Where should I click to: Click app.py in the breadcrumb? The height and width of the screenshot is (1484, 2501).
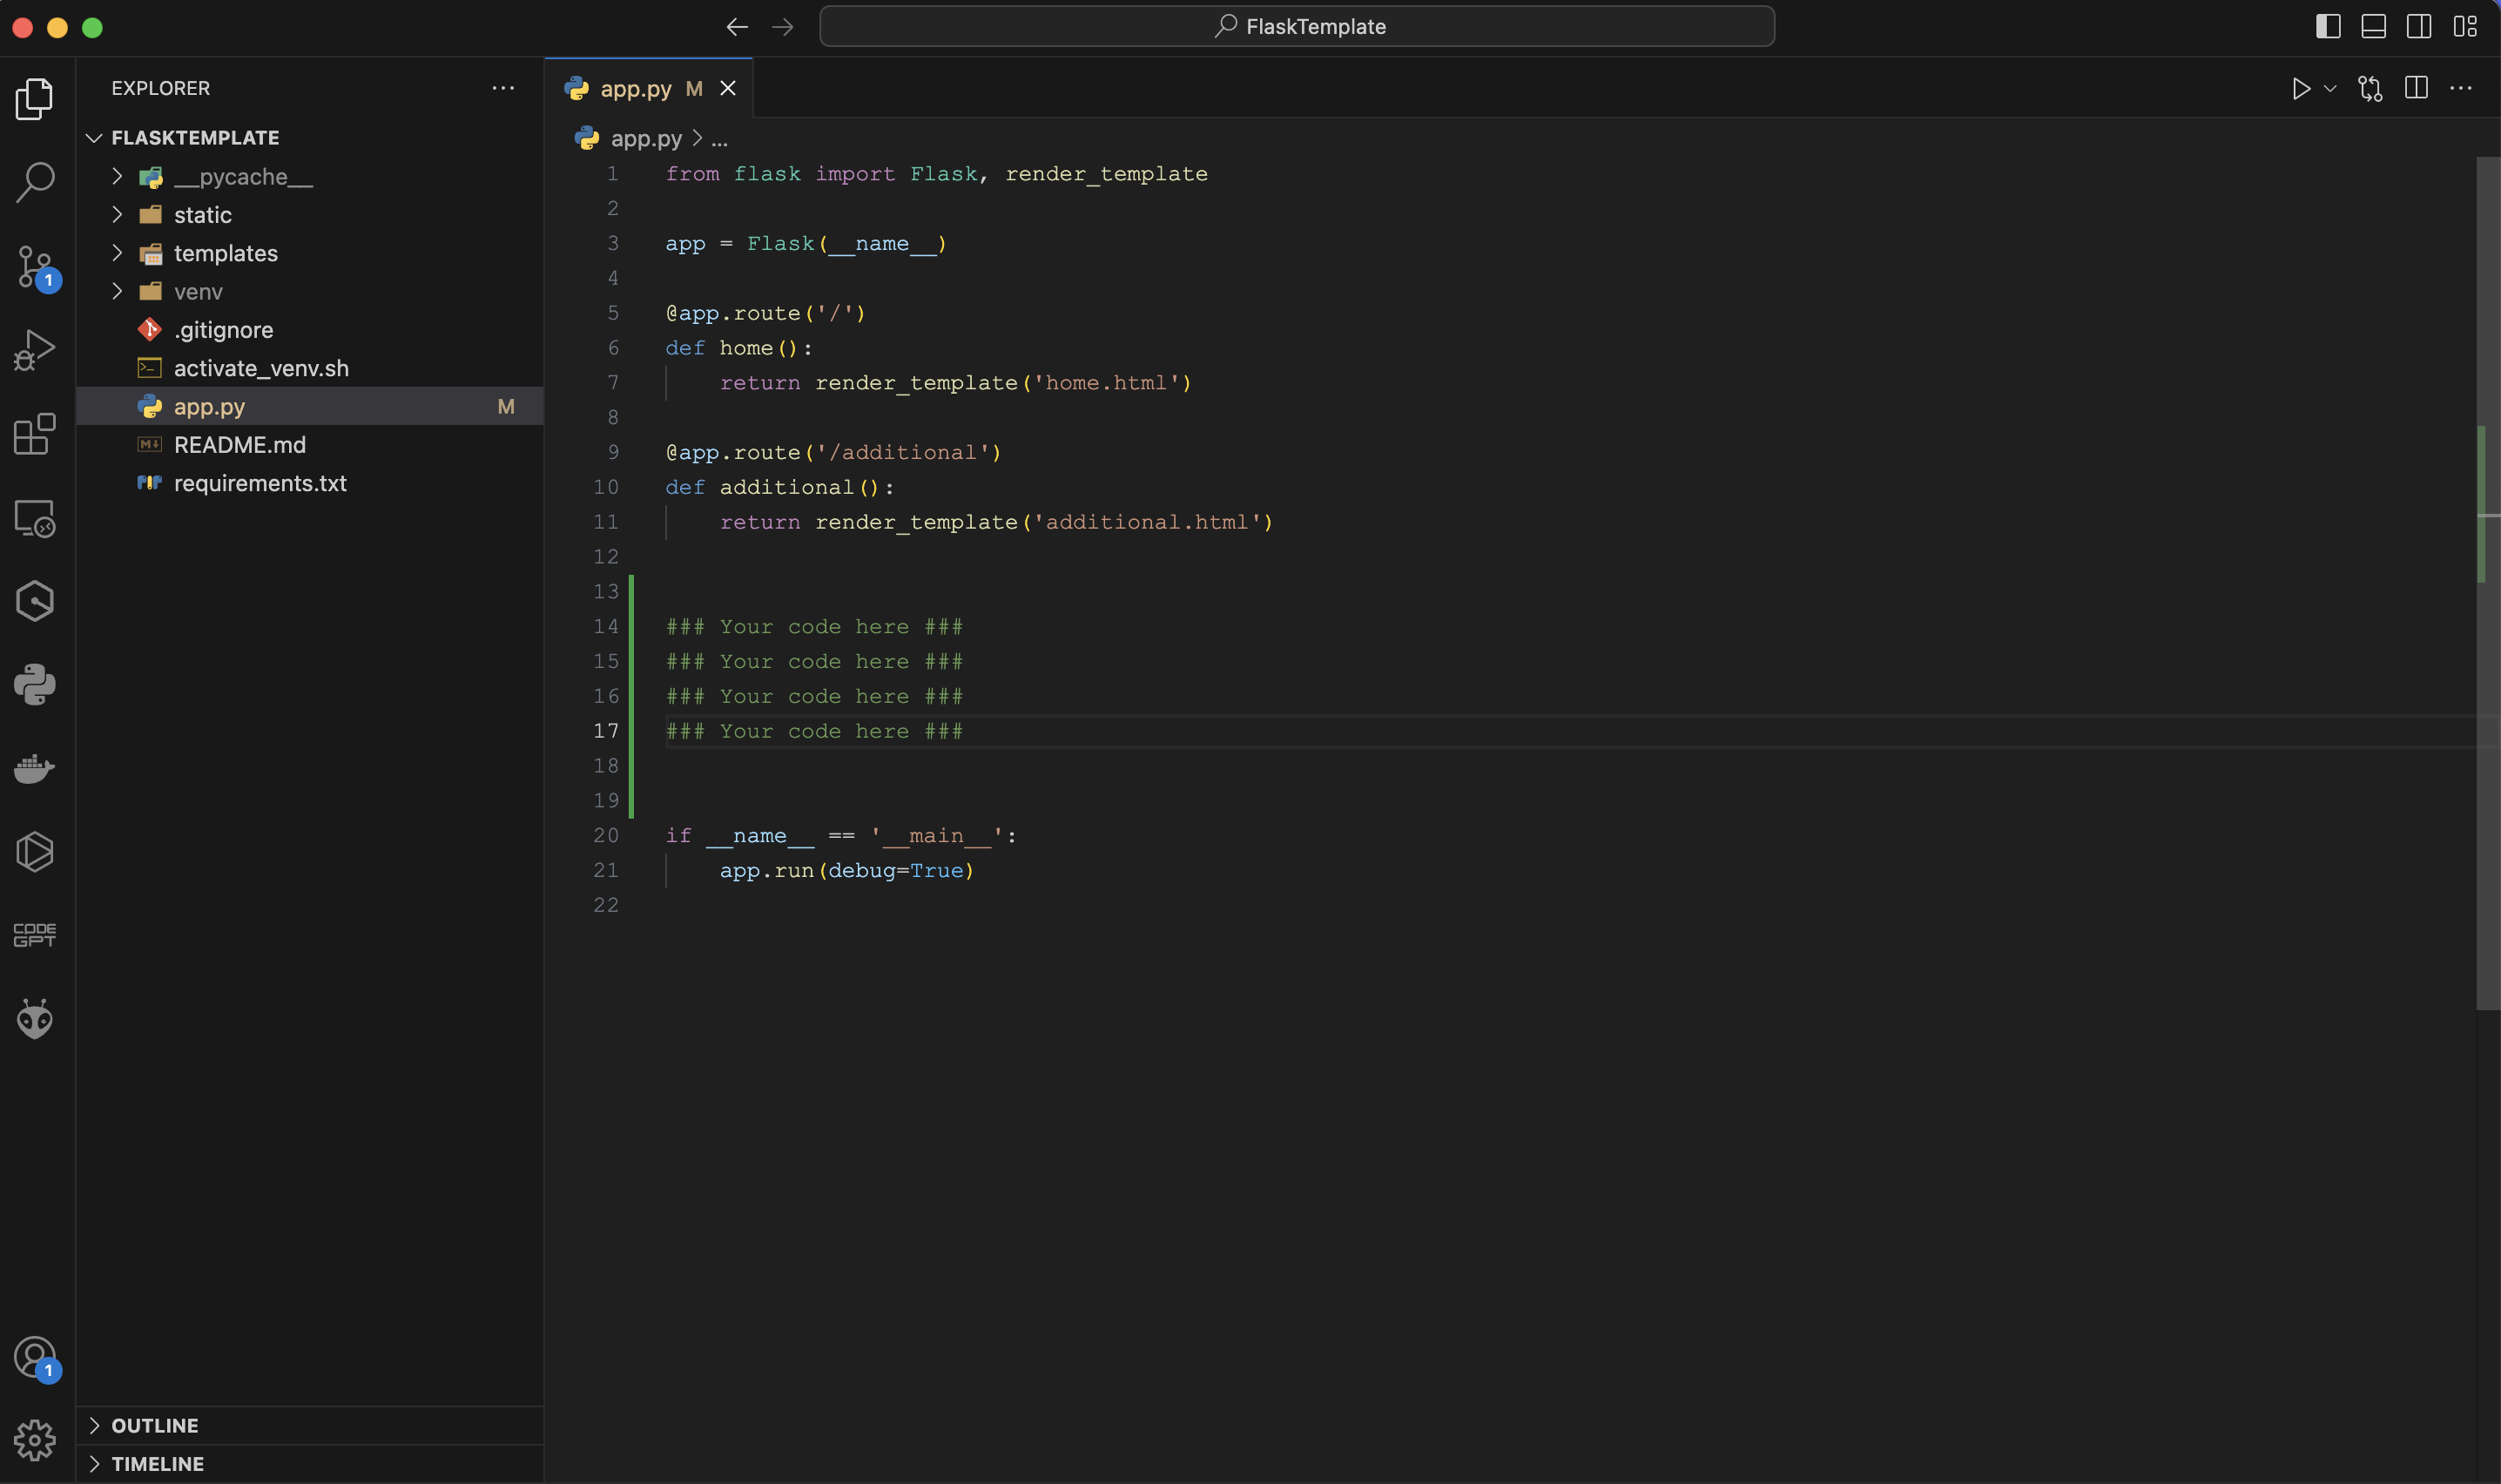click(646, 138)
